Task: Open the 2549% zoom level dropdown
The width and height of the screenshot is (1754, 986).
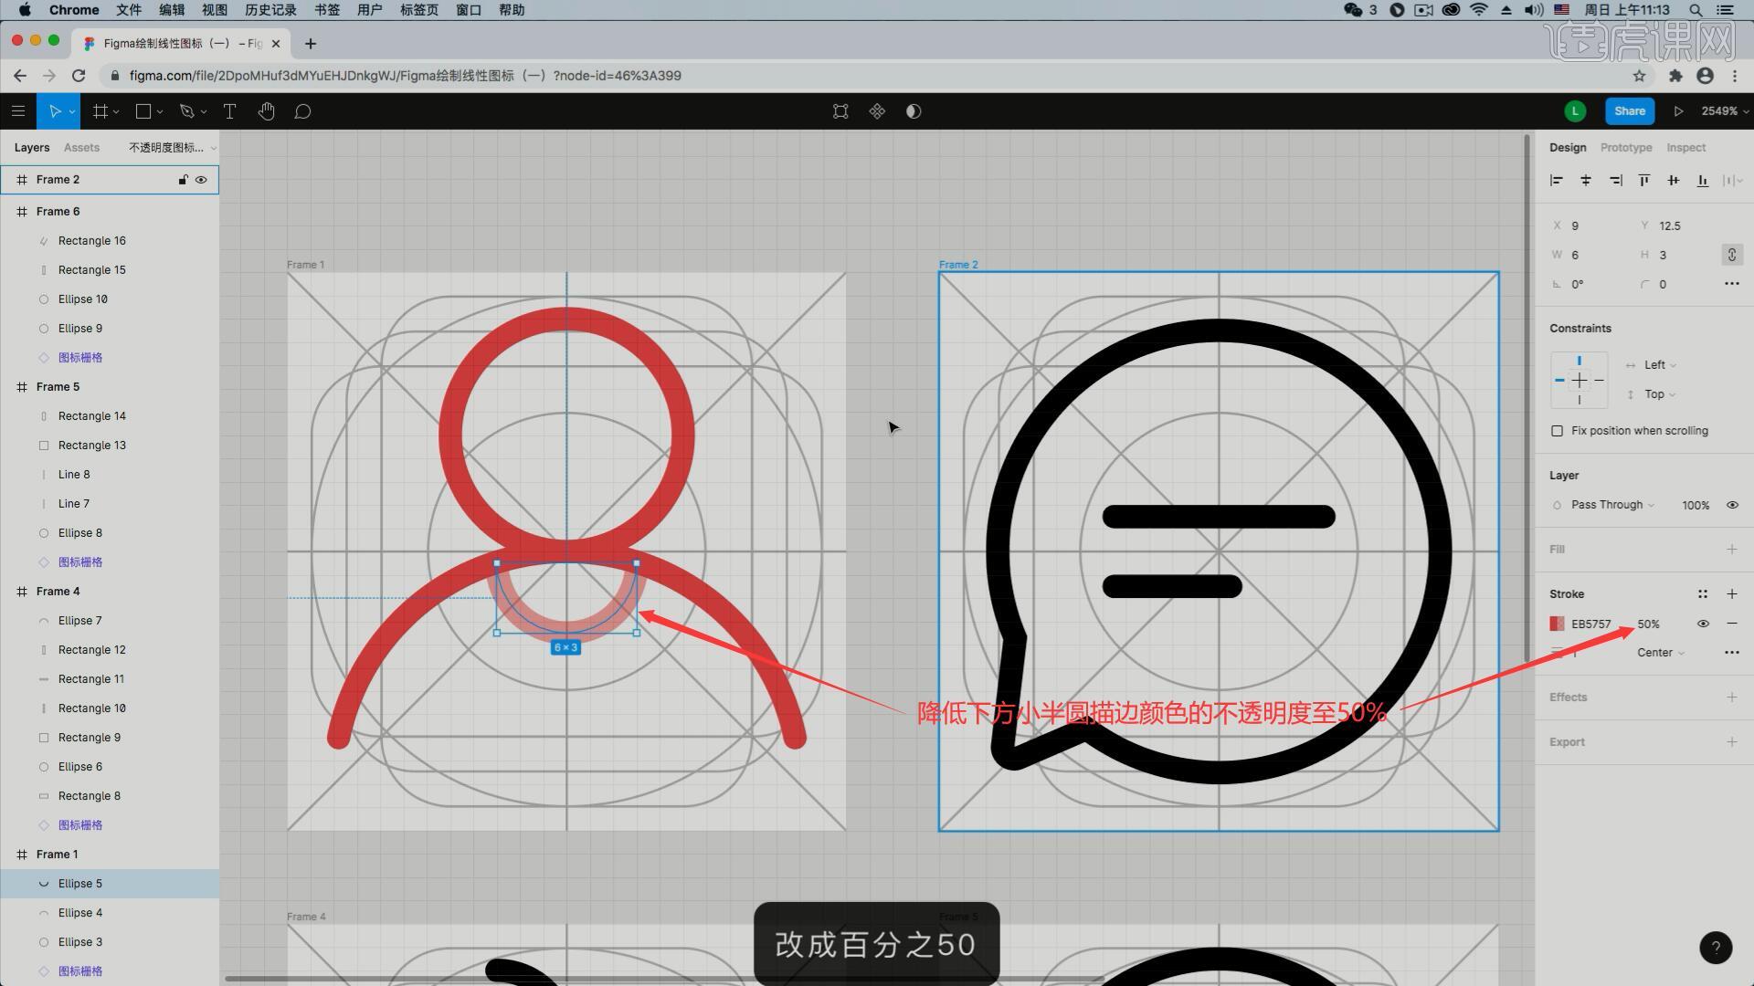Action: click(x=1725, y=111)
